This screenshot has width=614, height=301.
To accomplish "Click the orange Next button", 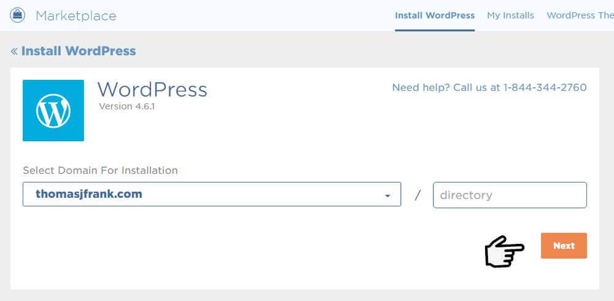I will (x=564, y=246).
